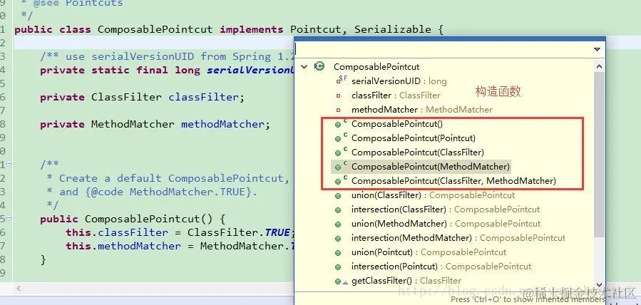Click 'Serializable' in the class declaration
Screen dimensions: 641x305
click(392, 29)
